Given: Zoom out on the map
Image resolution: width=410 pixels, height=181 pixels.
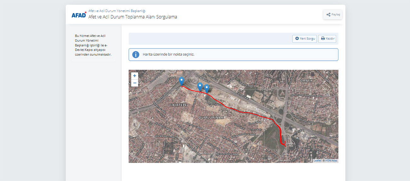Looking at the screenshot, I should 135,83.
